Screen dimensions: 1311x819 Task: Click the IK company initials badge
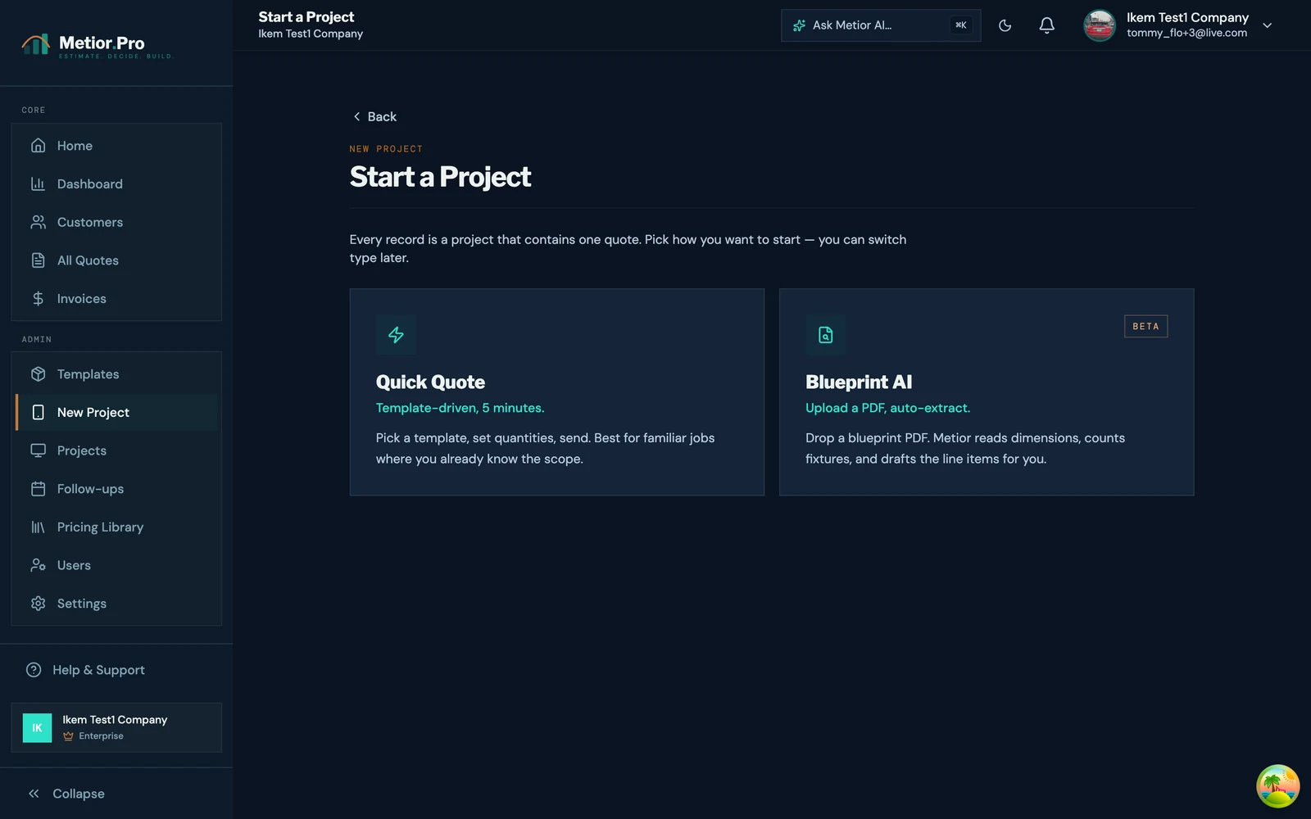[x=37, y=727]
